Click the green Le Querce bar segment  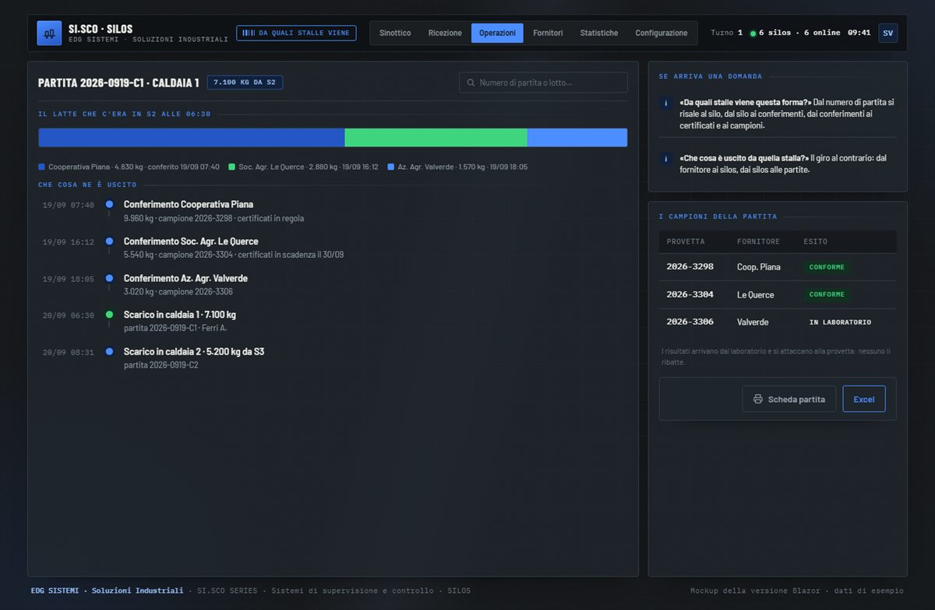(x=436, y=138)
